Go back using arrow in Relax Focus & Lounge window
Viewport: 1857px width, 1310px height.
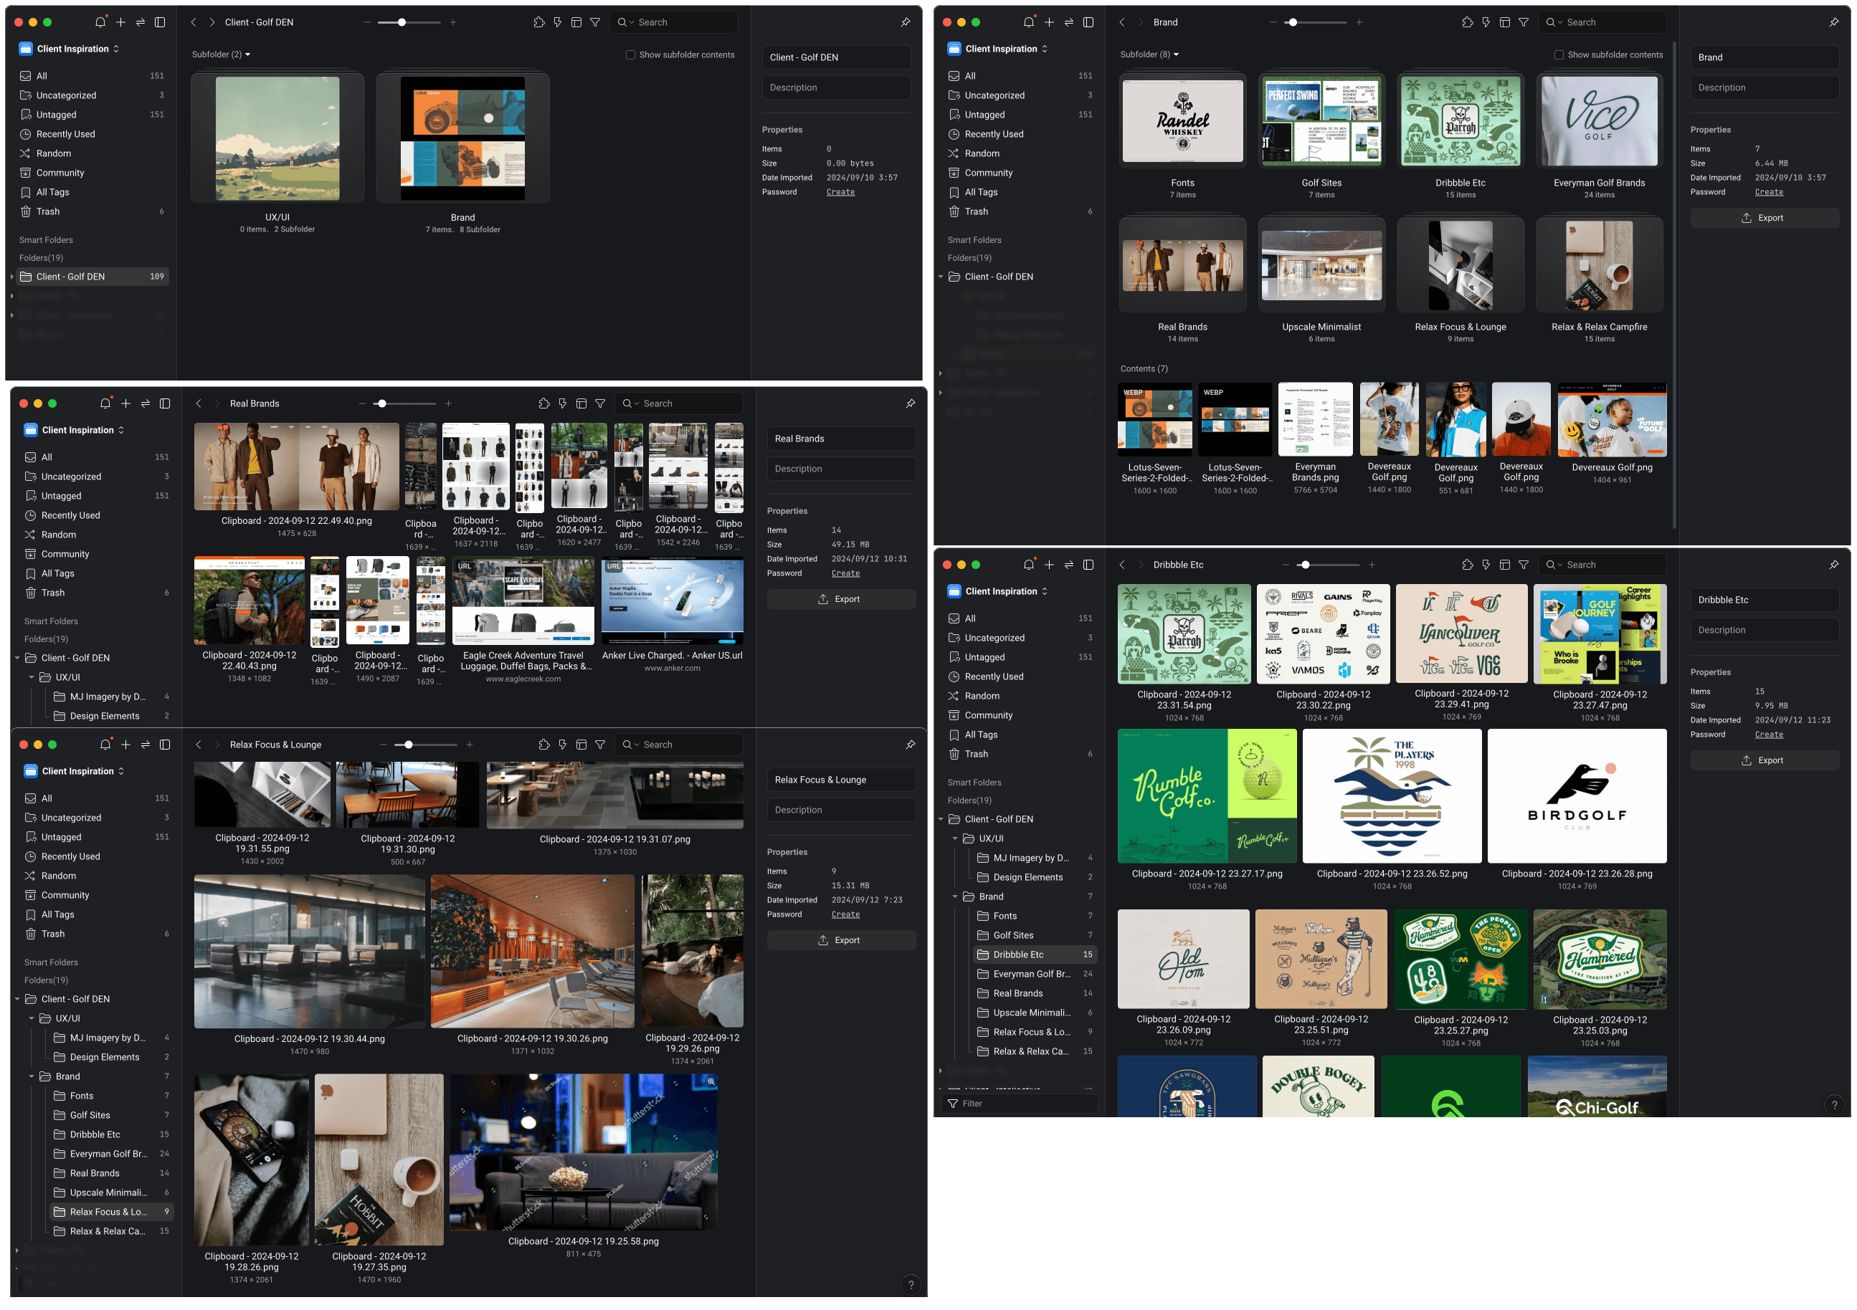point(198,745)
